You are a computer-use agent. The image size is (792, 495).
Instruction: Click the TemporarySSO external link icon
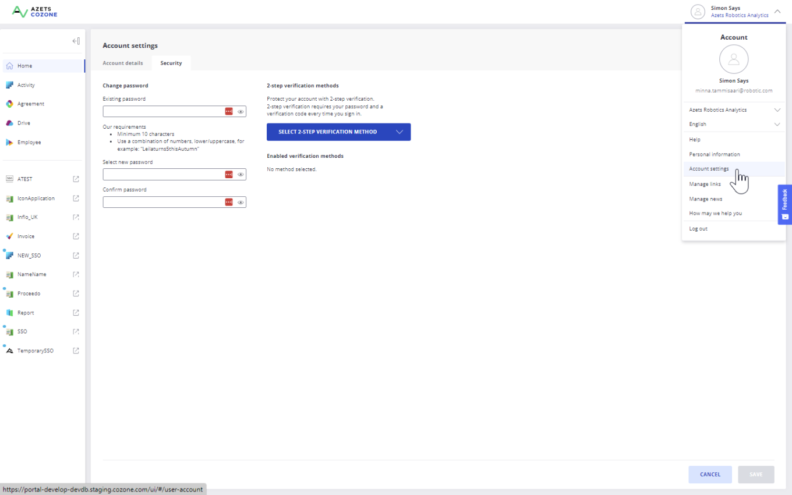click(x=75, y=350)
